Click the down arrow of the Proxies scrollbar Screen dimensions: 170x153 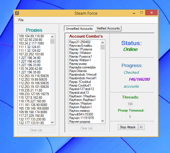[52, 122]
